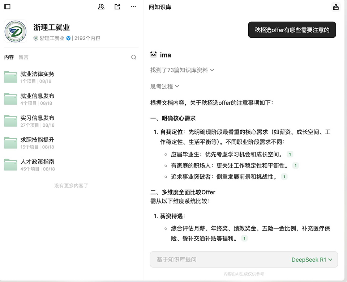Open the more options ellipsis menu
Screen dimensions: 347x282
[134, 7]
